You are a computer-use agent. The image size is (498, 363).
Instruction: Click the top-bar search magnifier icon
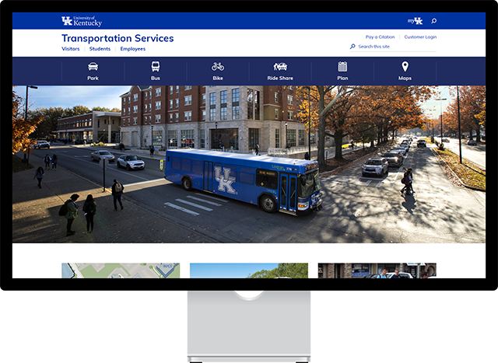434,21
